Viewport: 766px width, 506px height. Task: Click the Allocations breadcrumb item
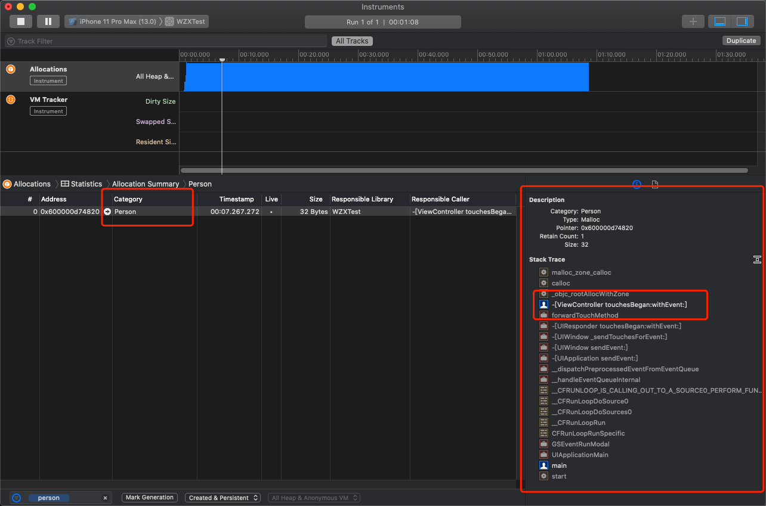(27, 184)
